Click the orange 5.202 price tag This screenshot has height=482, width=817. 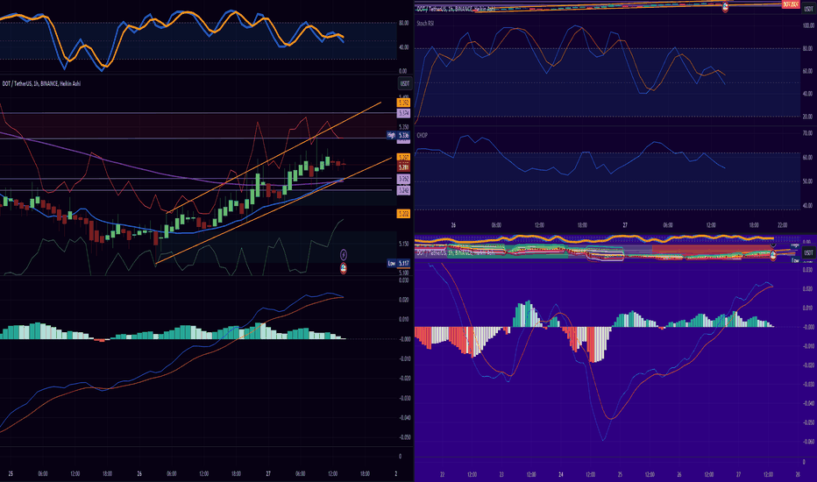[x=404, y=214]
